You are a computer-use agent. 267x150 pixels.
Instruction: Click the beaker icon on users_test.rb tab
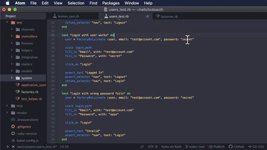pos(106,16)
